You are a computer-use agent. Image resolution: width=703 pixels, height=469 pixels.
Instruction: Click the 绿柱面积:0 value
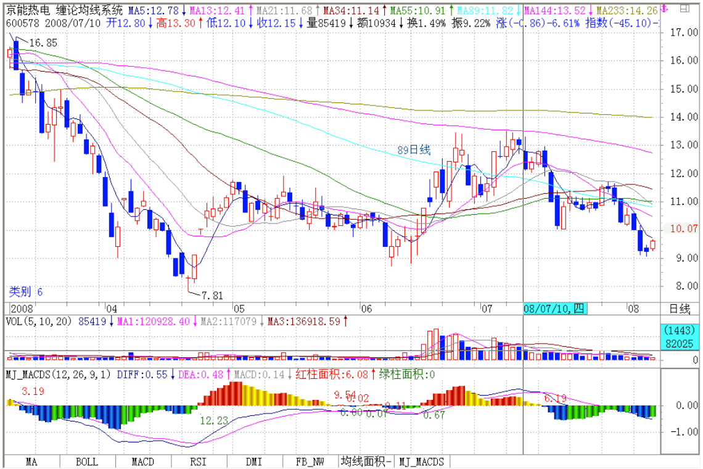pyautogui.click(x=406, y=375)
